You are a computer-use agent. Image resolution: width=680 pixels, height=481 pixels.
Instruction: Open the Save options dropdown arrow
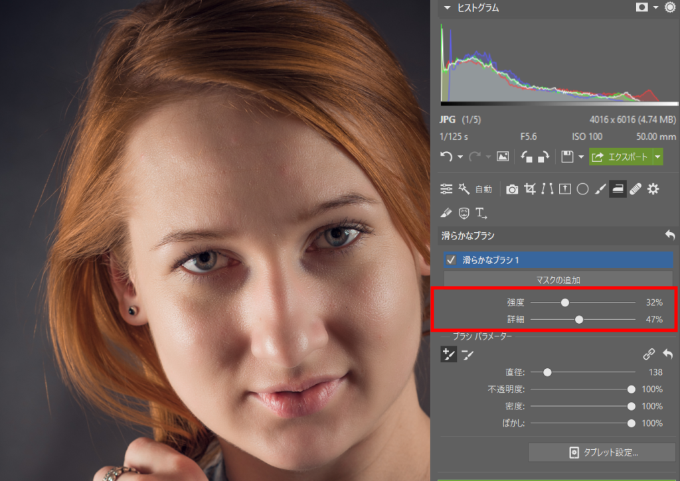coord(581,157)
